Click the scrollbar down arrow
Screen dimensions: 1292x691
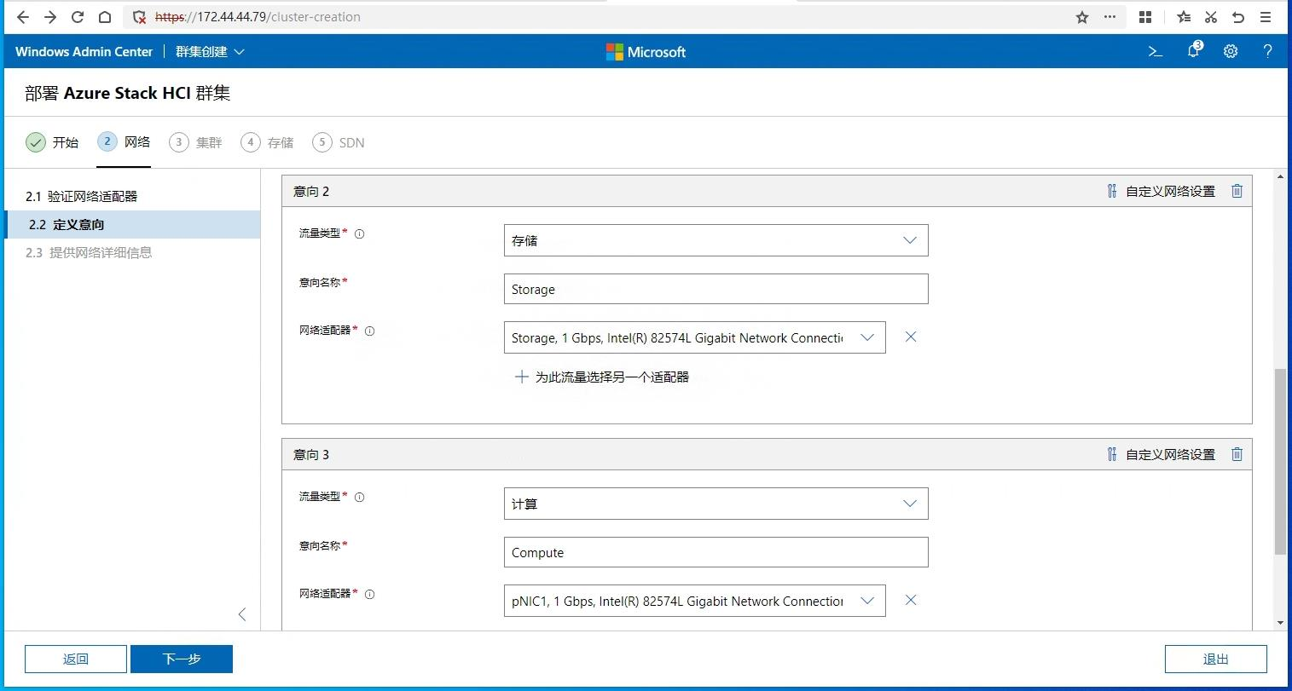click(x=1280, y=623)
